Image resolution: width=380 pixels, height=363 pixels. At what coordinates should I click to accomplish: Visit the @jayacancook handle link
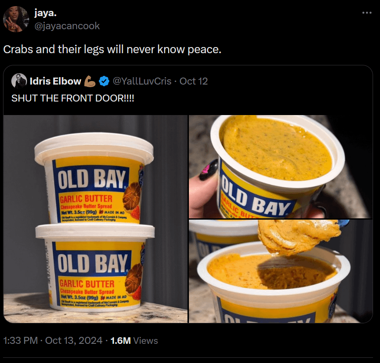pyautogui.click(x=67, y=26)
